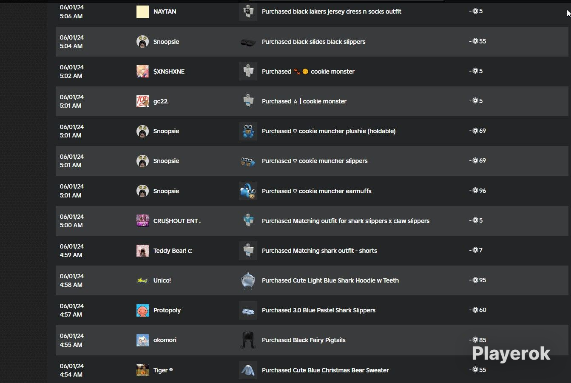571x383 pixels.
Task: Click the Matching shark outfit shorts purchase text
Action: [x=319, y=251]
